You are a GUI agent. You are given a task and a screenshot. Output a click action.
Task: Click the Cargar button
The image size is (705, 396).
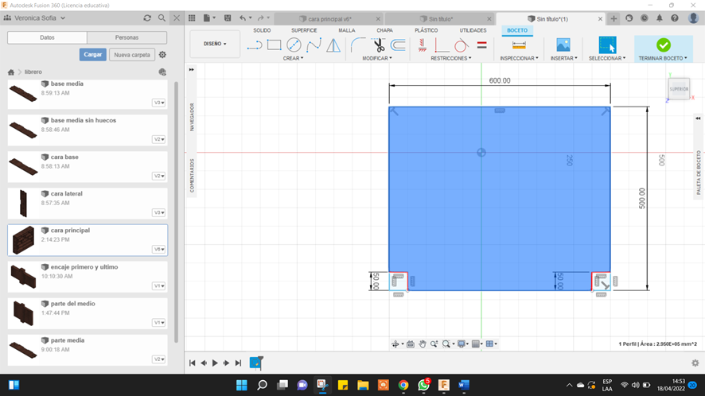(92, 54)
